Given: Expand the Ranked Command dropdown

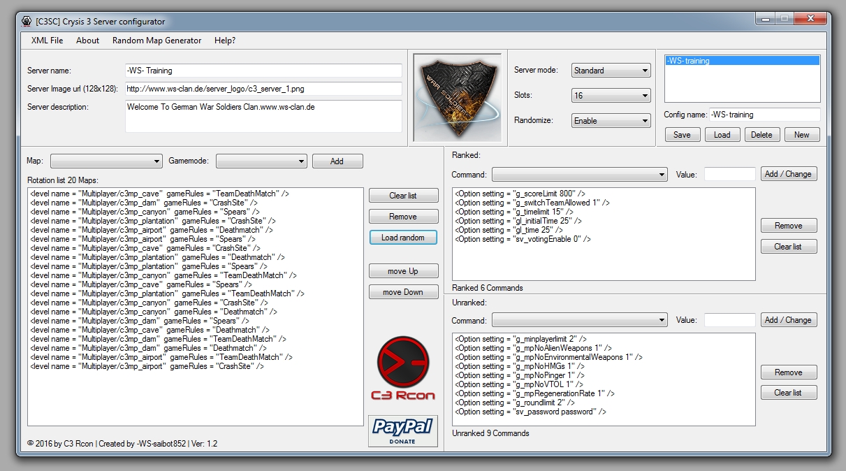Looking at the screenshot, I should point(579,174).
